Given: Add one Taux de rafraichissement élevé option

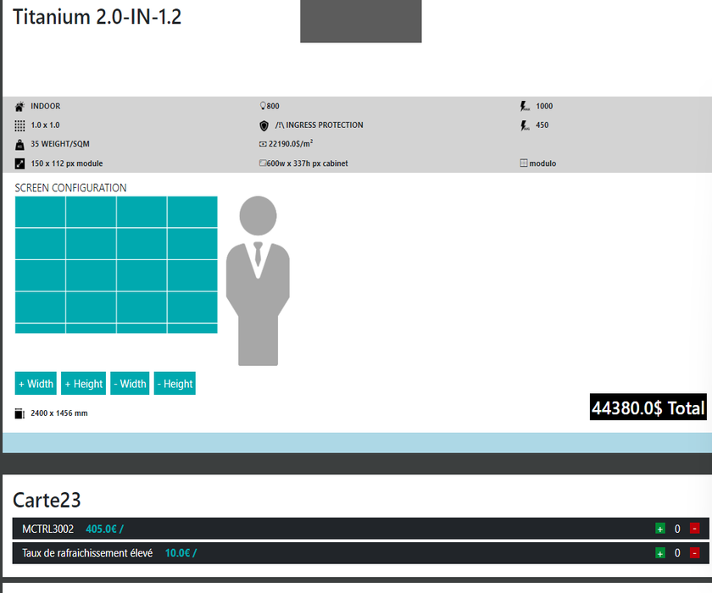Looking at the screenshot, I should (x=659, y=553).
